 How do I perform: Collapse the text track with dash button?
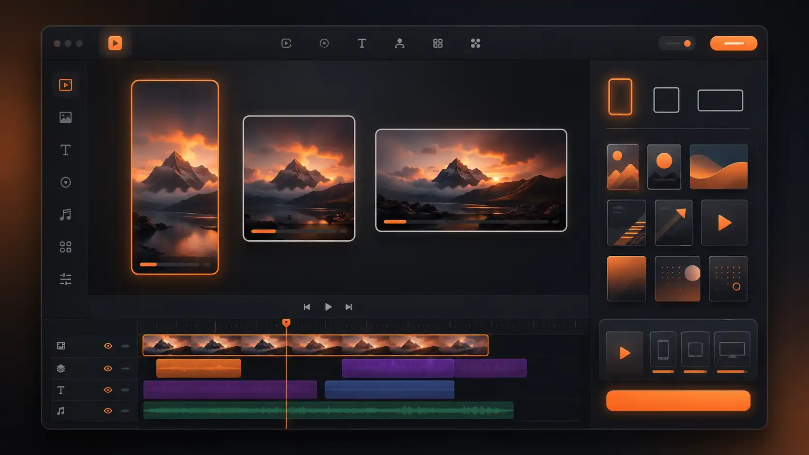point(125,390)
